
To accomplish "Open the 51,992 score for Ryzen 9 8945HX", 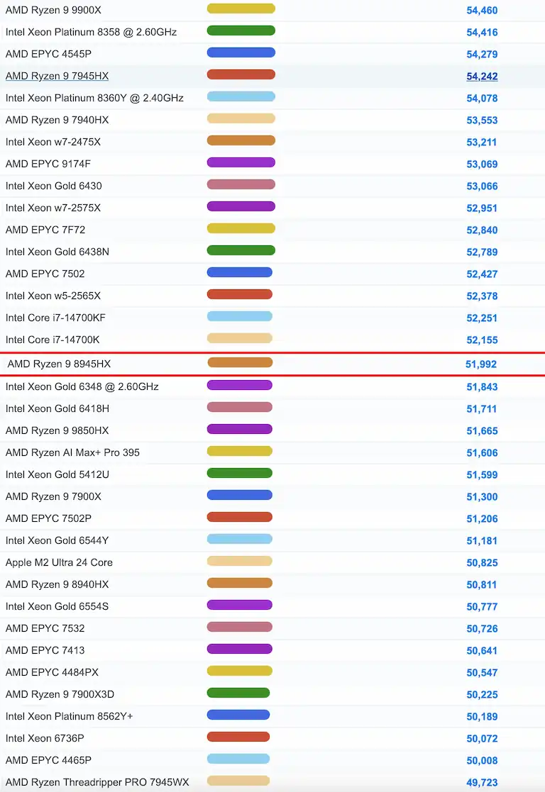I will click(x=481, y=364).
